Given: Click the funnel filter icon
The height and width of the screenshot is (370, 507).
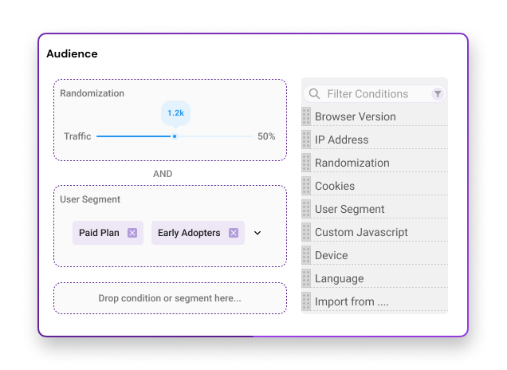Looking at the screenshot, I should tap(438, 94).
